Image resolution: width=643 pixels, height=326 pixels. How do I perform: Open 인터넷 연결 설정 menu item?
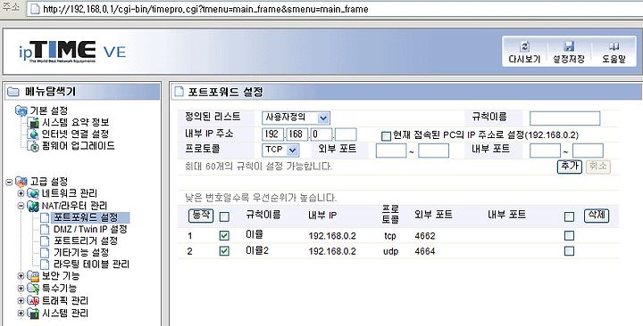pos(75,134)
